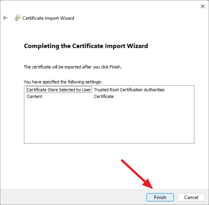Click the 'Certificate Import Wizard' title text

tap(48, 18)
